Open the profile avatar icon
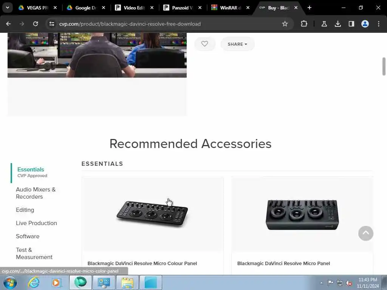387x290 pixels. [x=365, y=24]
